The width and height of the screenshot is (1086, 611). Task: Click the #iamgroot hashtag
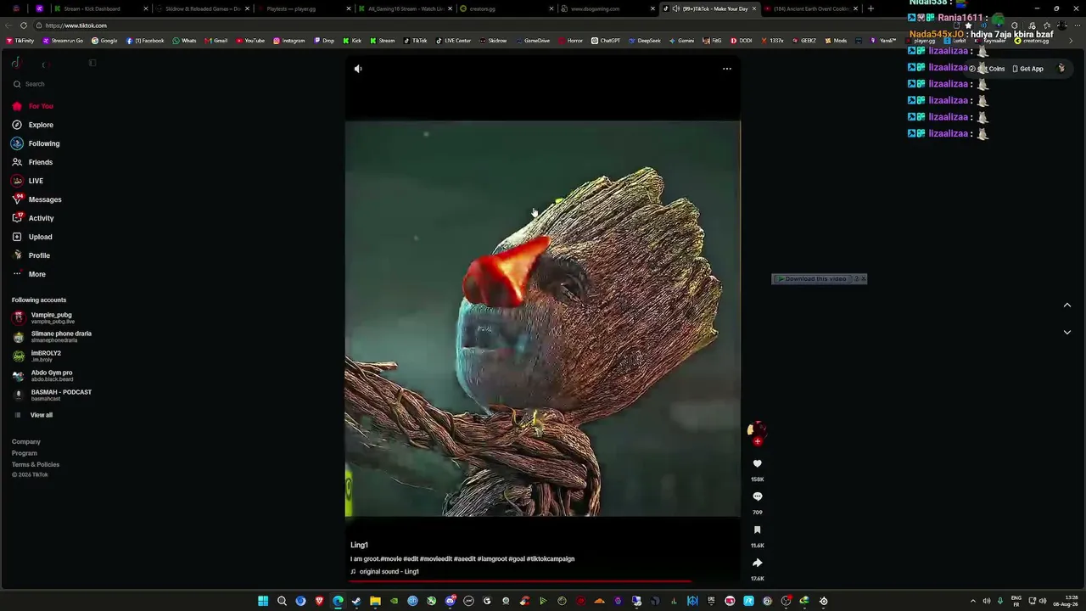coord(492,559)
